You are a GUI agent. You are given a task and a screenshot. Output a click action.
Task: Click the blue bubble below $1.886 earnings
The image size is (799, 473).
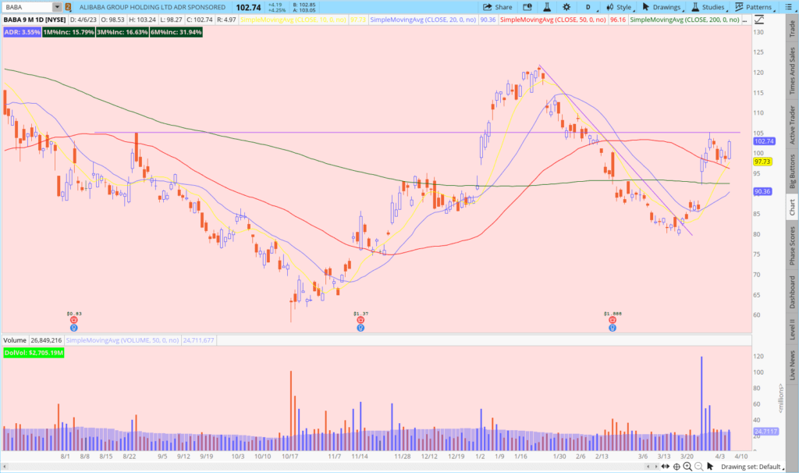613,328
